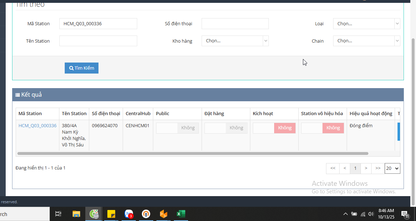This screenshot has width=416, height=221.
Task: Show hidden system tray icons
Action: click(346, 214)
